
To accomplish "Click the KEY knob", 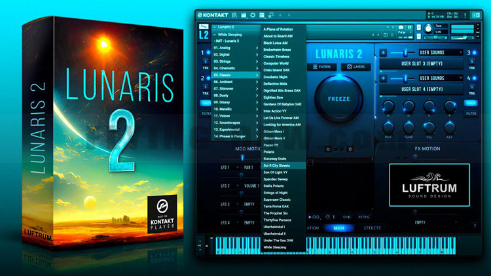I will coord(450,128).
